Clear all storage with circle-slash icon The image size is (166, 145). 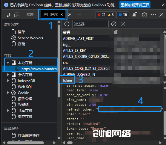point(114,24)
